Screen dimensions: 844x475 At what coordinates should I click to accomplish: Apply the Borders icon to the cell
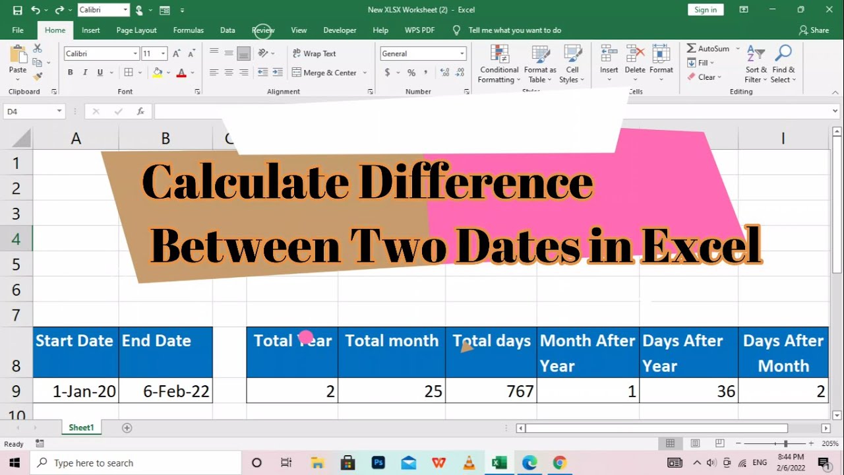[129, 73]
